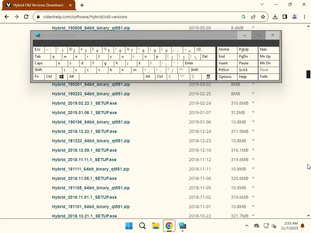
Task: Open site security padlock info
Action: (38, 17)
